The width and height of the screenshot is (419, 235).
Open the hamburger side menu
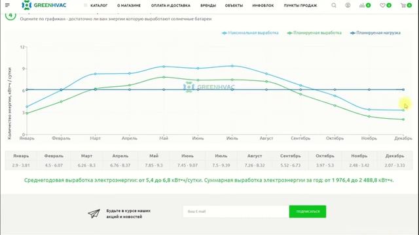point(7,5)
